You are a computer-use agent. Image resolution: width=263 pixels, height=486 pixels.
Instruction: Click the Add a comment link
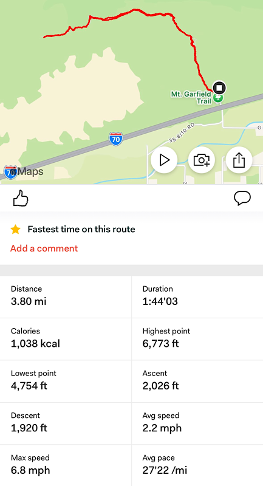pyautogui.click(x=44, y=248)
